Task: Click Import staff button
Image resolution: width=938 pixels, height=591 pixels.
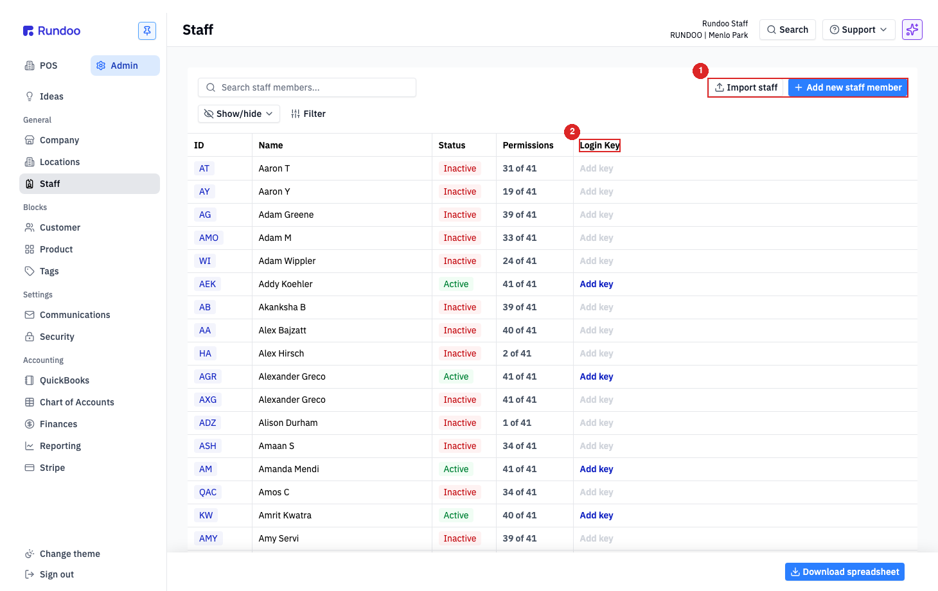Action: click(747, 87)
